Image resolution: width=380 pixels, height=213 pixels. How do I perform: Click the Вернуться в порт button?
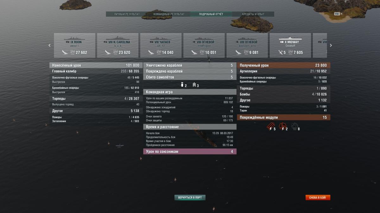(190, 198)
